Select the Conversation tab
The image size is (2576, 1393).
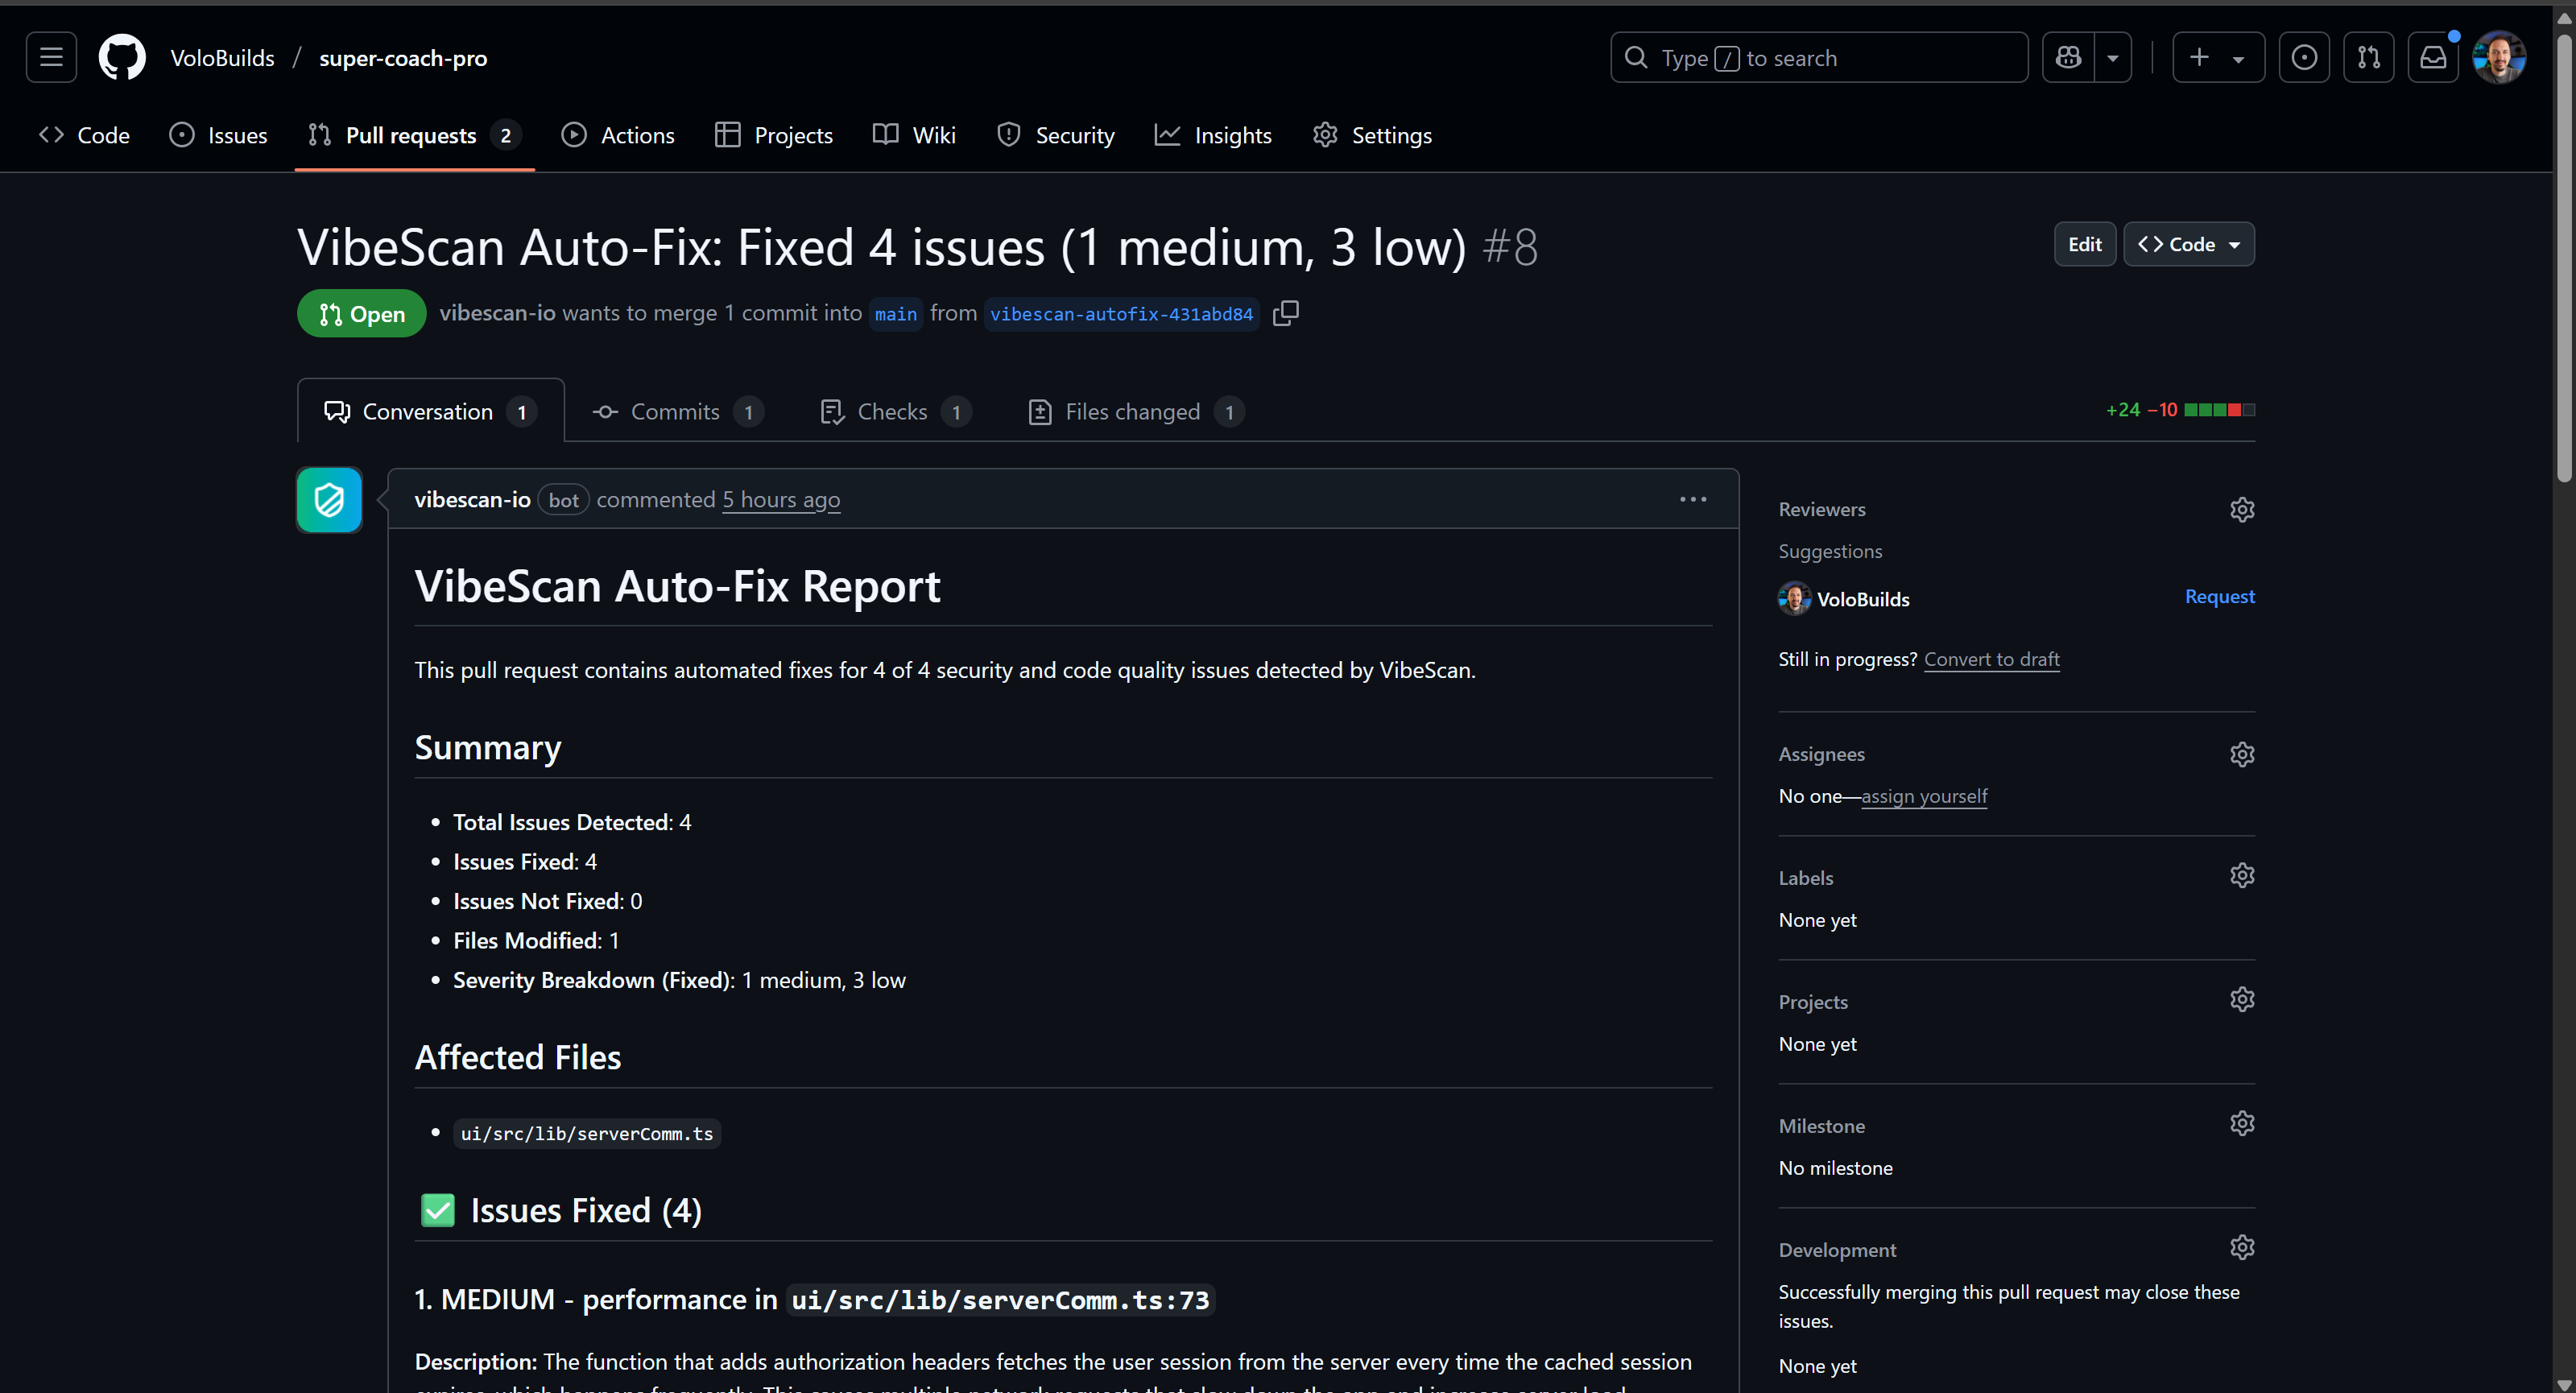tap(431, 411)
